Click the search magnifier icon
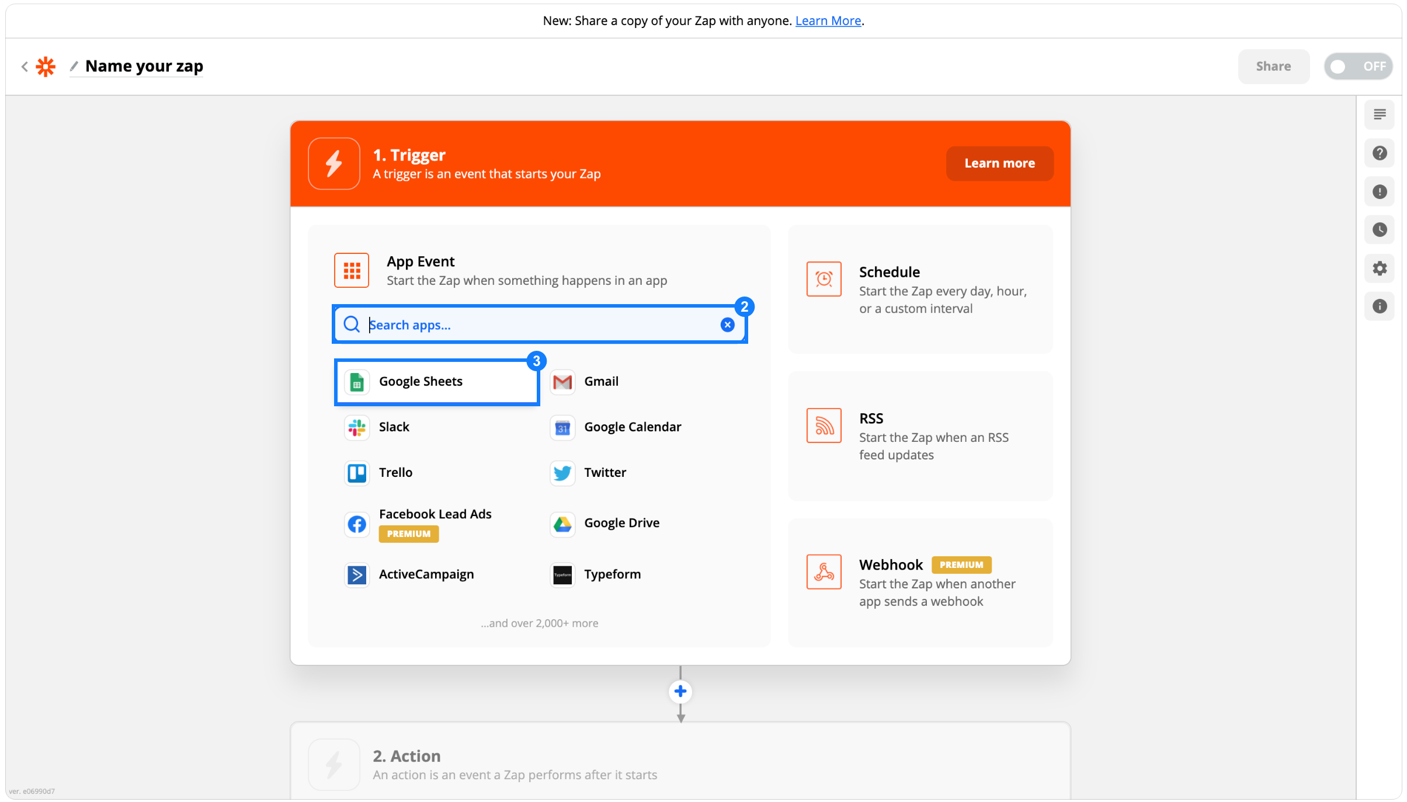This screenshot has height=802, width=1407. 352,325
